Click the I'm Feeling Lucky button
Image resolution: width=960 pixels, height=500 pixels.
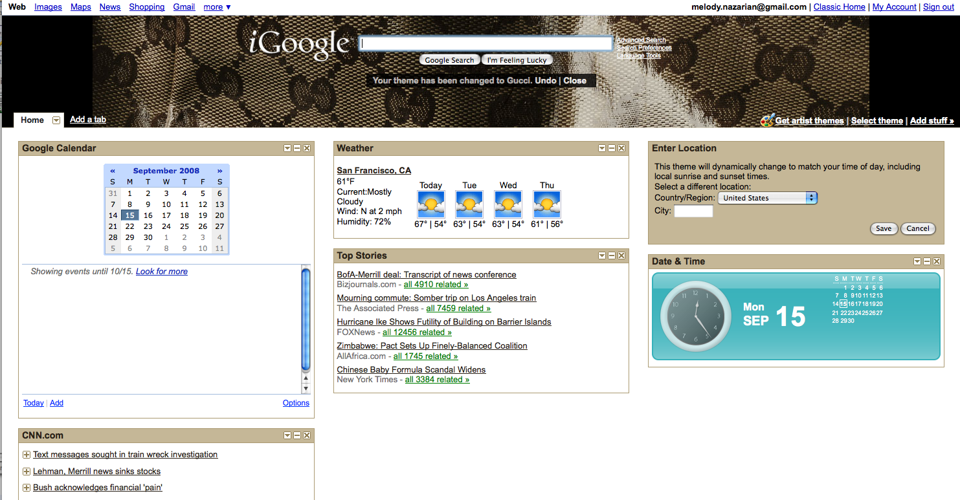tap(517, 60)
